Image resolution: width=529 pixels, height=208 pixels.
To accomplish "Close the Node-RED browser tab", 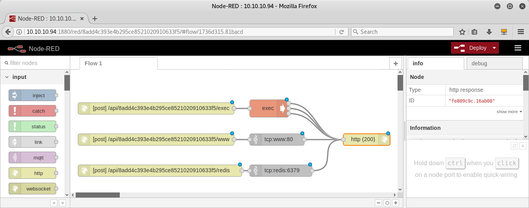I will click(x=82, y=19).
